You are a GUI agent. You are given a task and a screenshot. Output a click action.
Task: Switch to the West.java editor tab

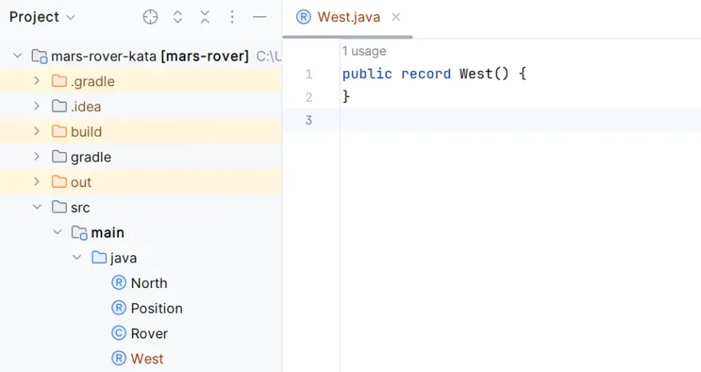coord(348,17)
